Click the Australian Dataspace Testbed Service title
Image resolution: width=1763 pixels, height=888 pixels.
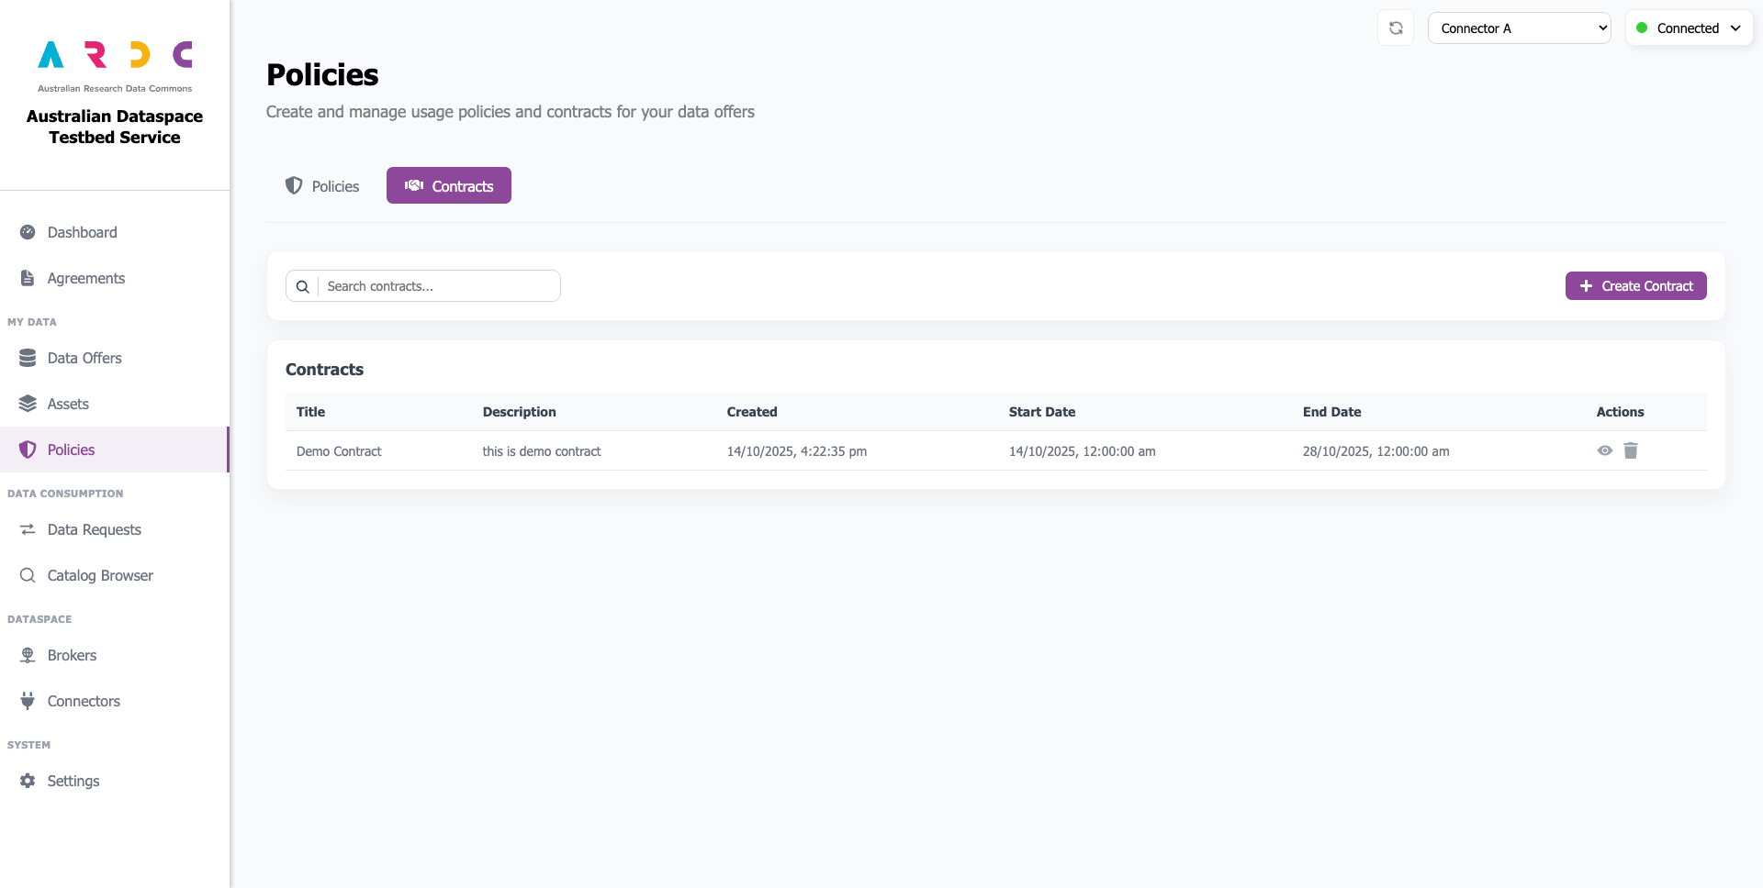click(115, 127)
